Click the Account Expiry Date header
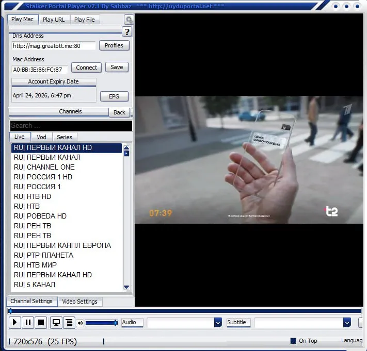This screenshot has width=367, height=351. tap(54, 82)
